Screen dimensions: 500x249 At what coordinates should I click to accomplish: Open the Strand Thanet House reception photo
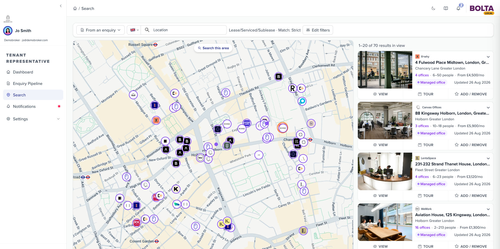385,171
